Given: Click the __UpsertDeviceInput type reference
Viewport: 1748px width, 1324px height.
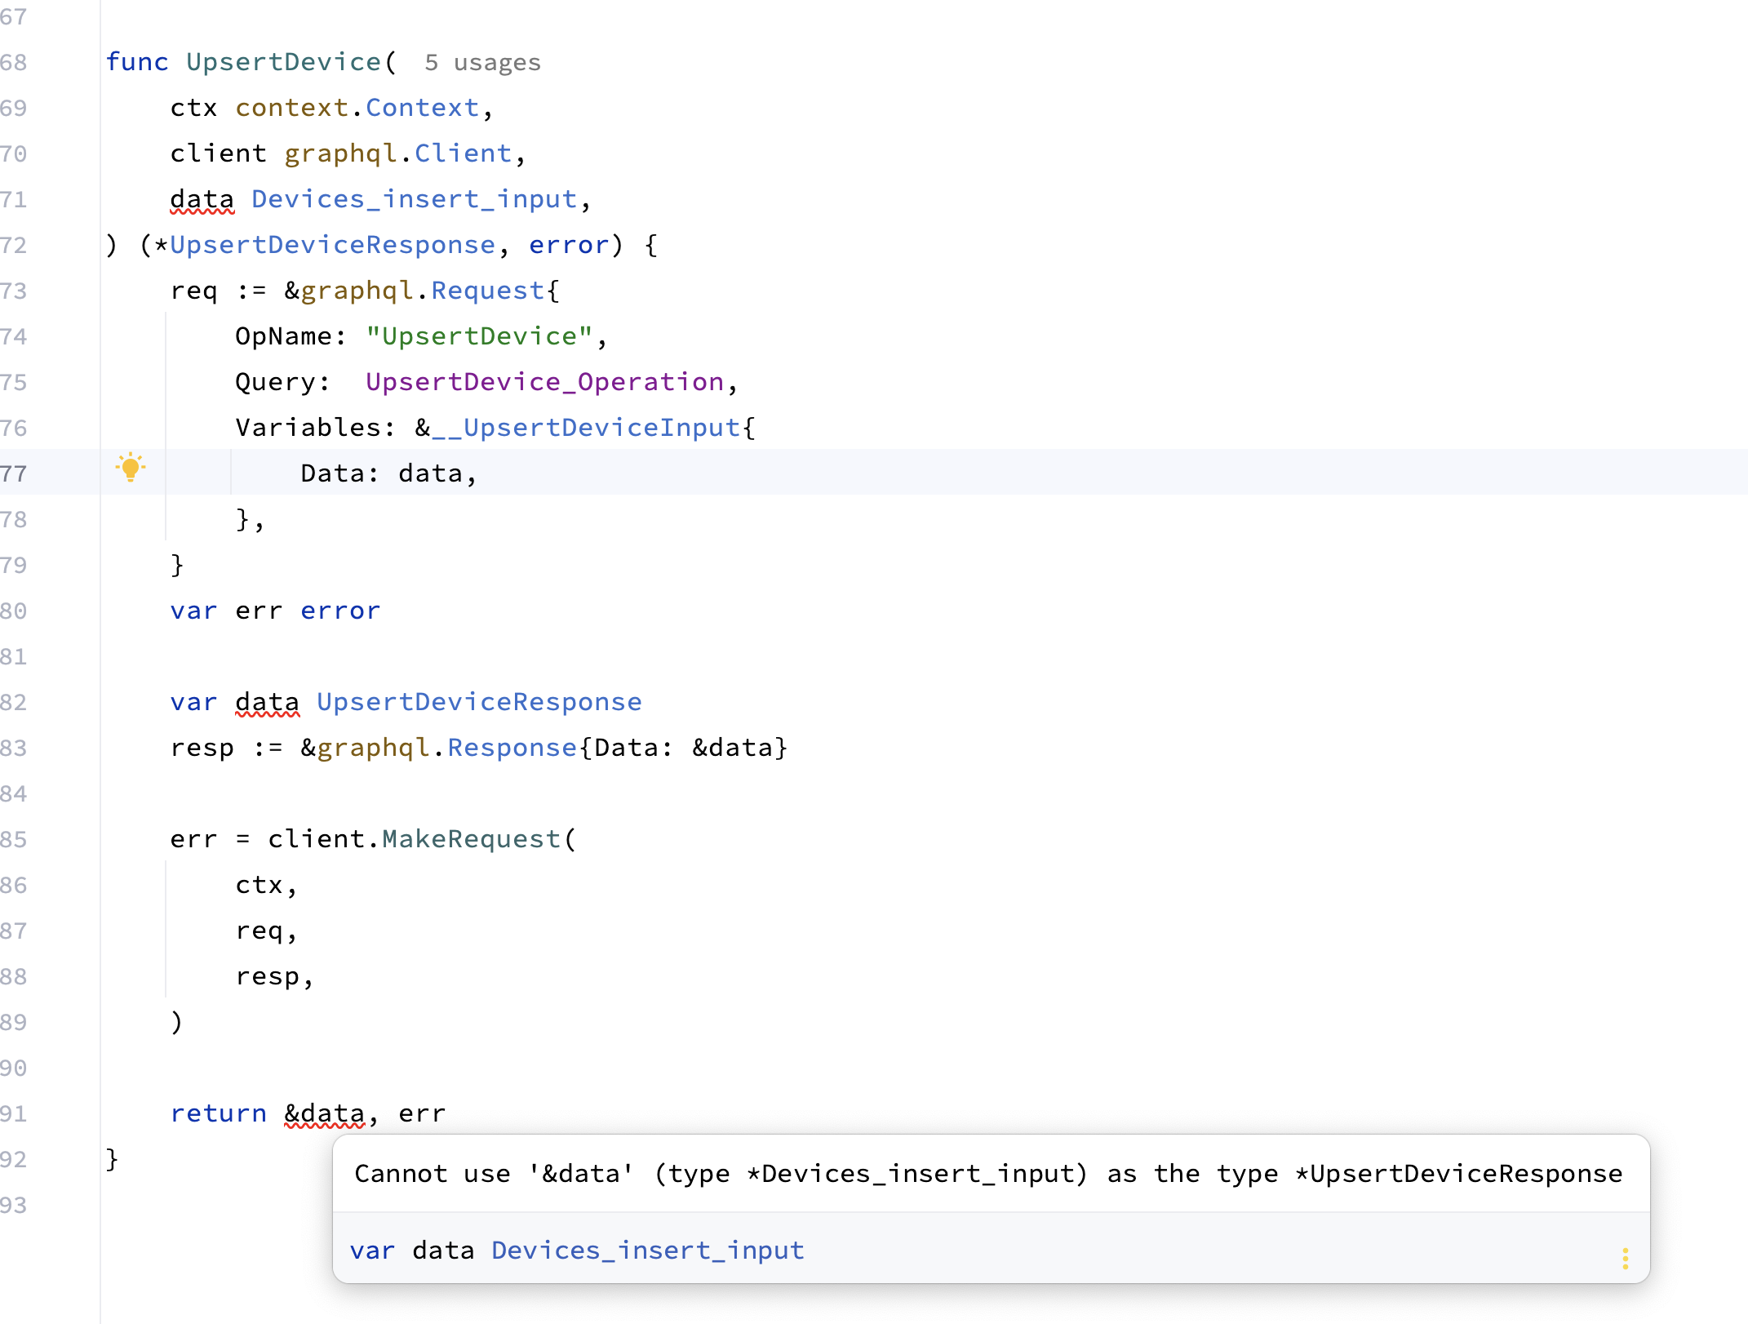Looking at the screenshot, I should [585, 428].
